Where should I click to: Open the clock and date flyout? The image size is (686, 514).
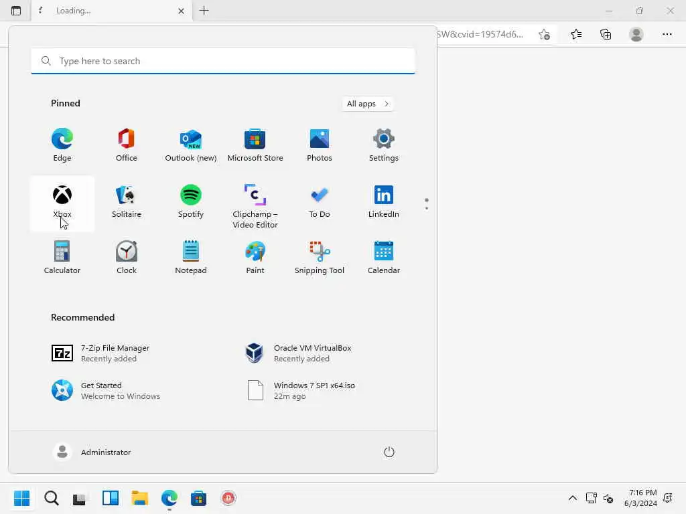click(640, 498)
